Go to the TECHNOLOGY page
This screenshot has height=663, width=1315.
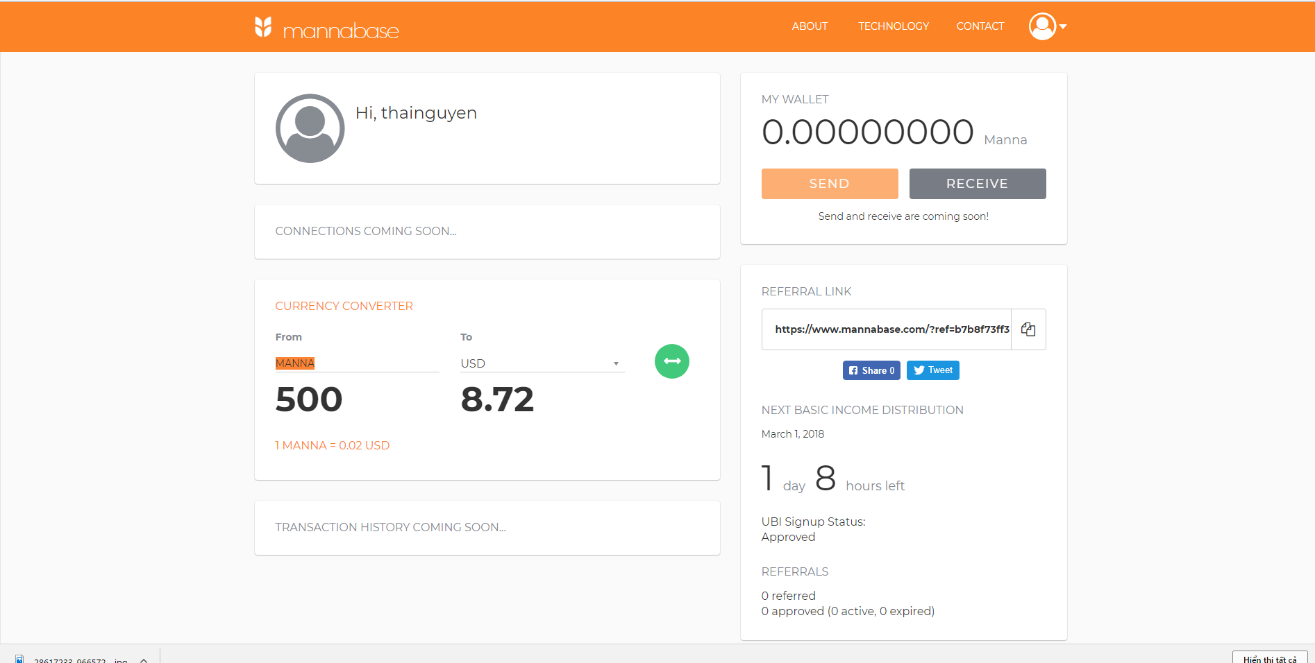pos(893,26)
